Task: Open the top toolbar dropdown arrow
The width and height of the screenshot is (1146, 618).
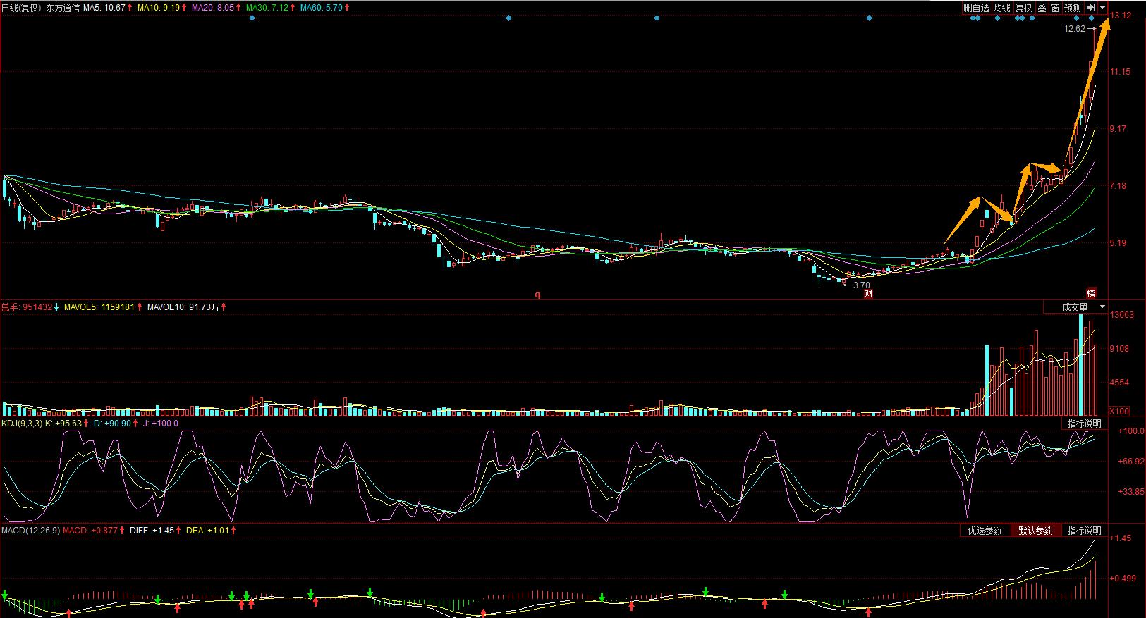Action: coord(1103,8)
